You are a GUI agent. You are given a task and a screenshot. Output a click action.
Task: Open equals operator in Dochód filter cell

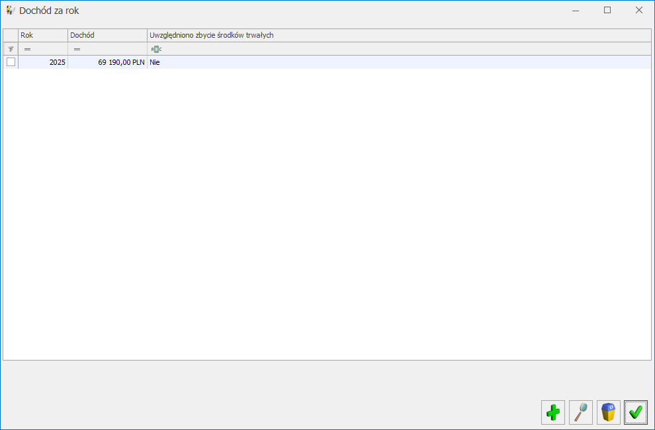click(x=77, y=50)
